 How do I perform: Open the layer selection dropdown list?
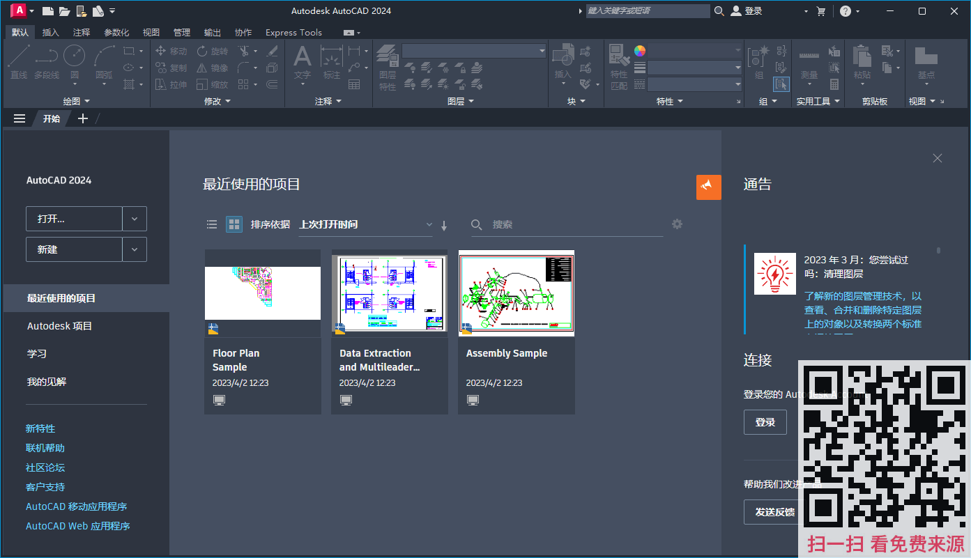474,51
